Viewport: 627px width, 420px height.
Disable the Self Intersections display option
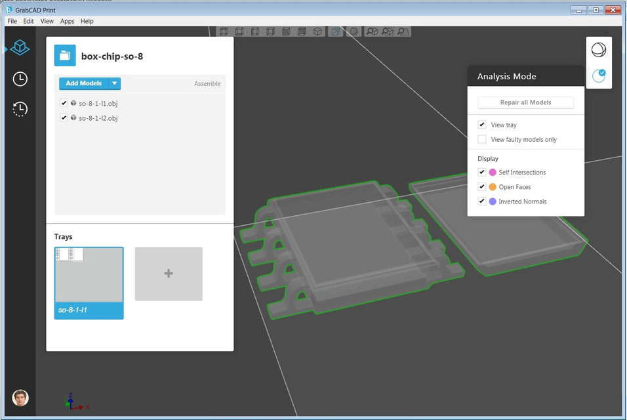click(x=481, y=172)
